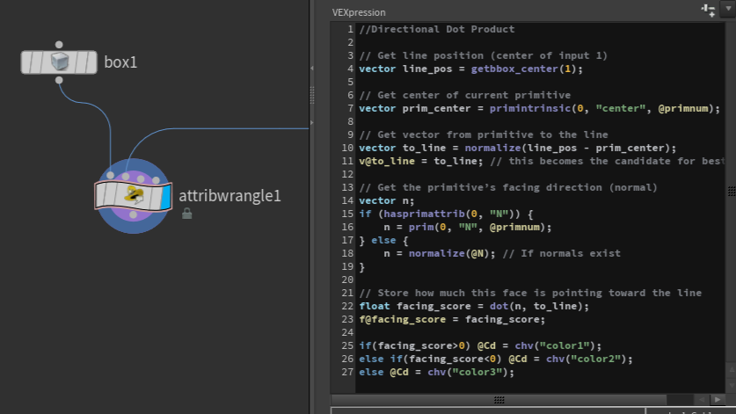Click the second input connector of attribwrangle1
This screenshot has width=736, height=414.
point(126,177)
